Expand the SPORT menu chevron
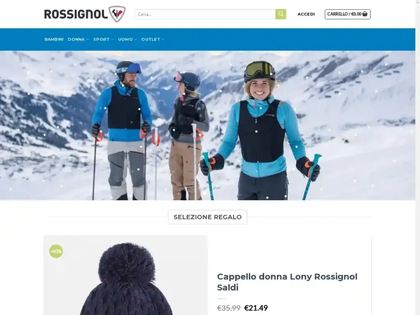This screenshot has height=315, width=420. [112, 39]
